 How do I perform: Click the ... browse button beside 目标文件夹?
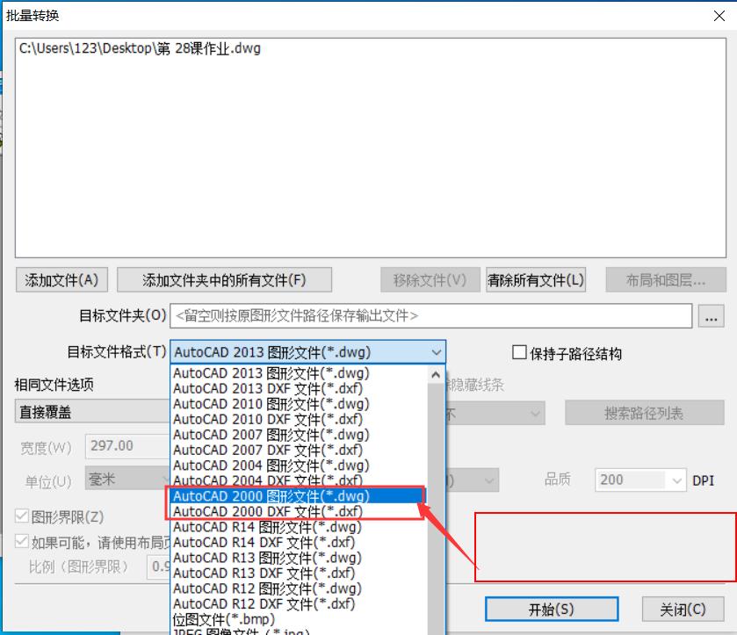click(x=712, y=315)
